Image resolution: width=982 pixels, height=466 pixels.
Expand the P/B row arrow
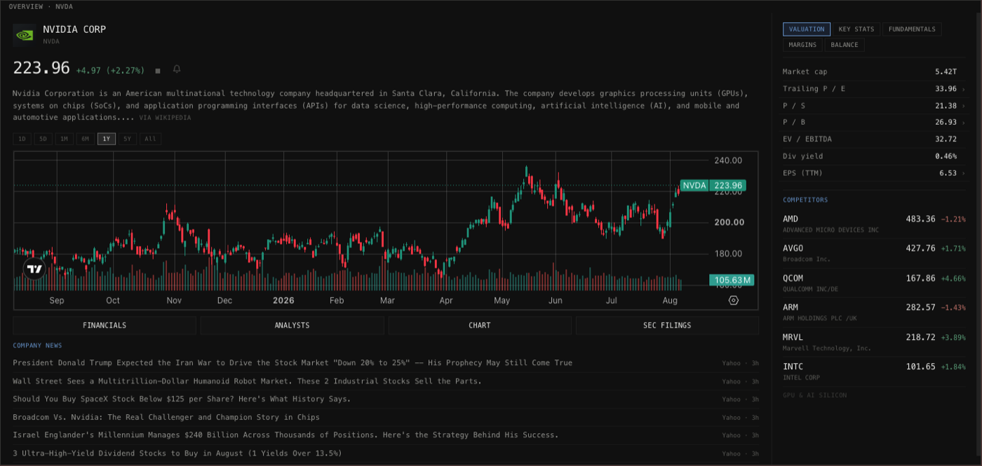963,123
